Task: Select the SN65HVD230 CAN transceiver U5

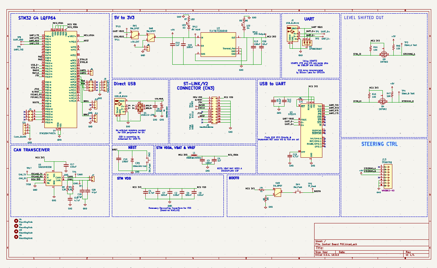Action: pyautogui.click(x=54, y=178)
